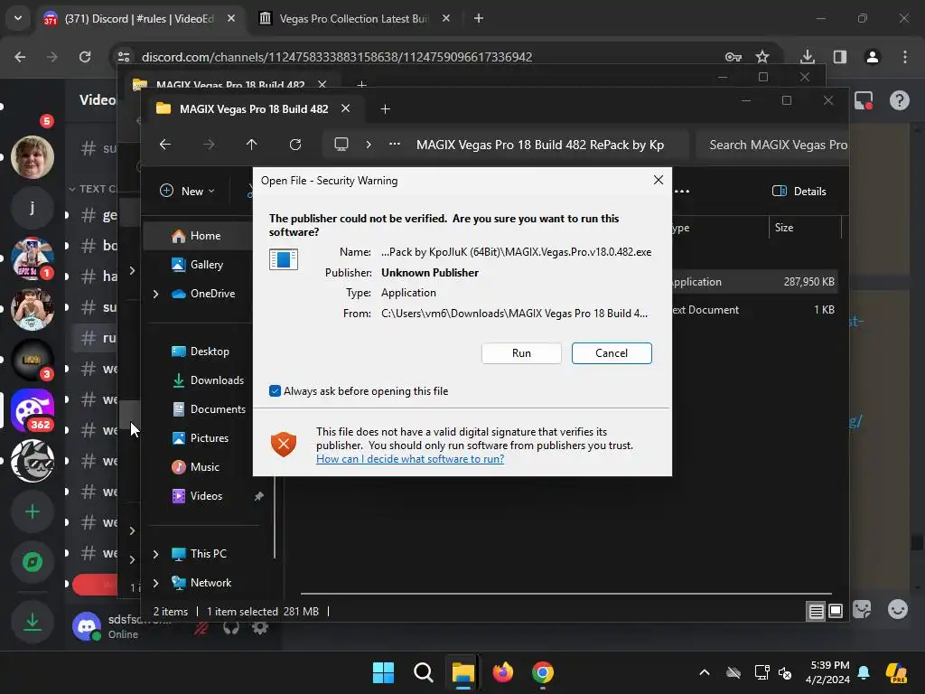Expand the This PC tree node

click(x=155, y=554)
